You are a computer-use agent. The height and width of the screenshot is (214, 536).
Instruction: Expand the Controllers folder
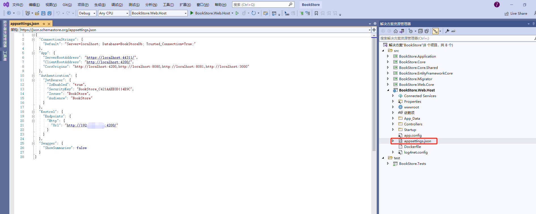click(393, 124)
